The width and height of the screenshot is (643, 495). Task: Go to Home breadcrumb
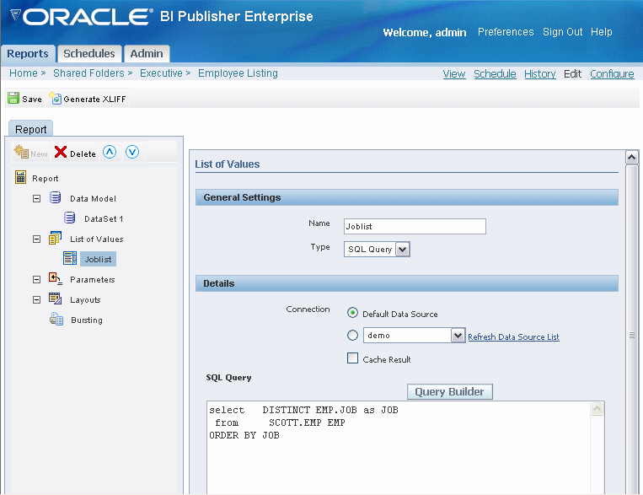pos(24,73)
